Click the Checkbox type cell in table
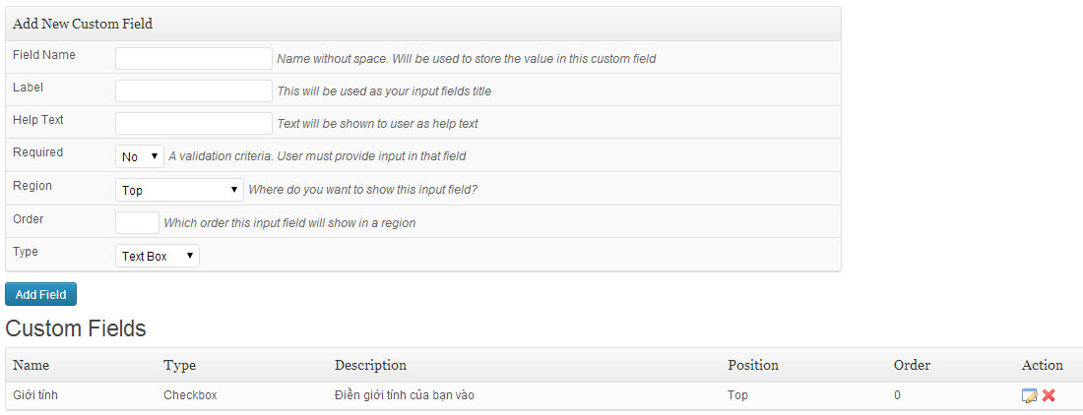 [x=190, y=395]
